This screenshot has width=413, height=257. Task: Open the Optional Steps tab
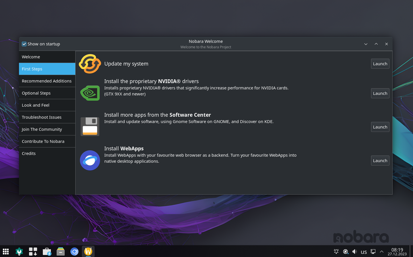47,93
